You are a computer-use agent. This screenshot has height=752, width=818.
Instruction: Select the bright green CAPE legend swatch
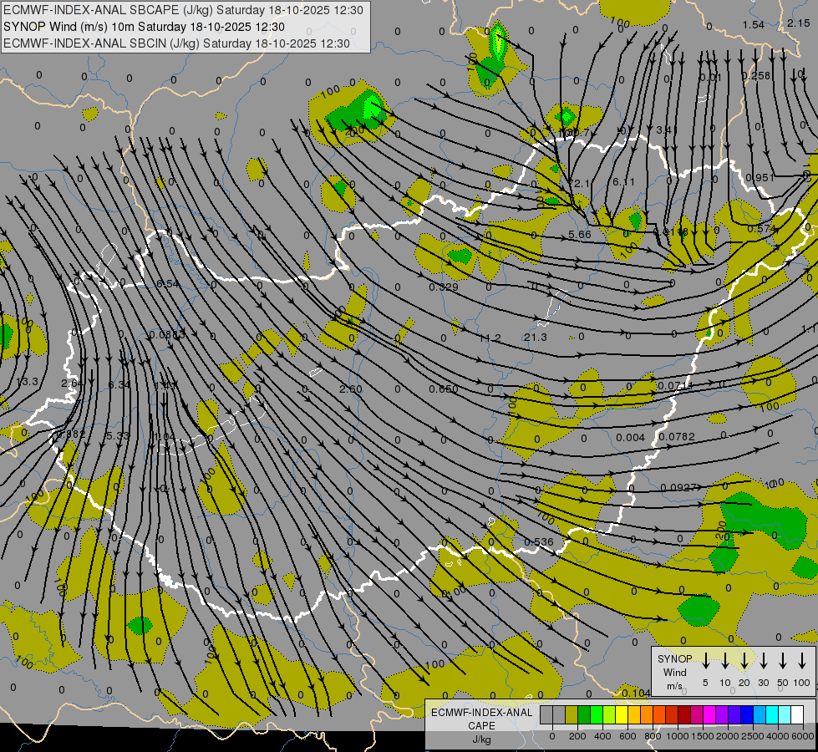[597, 714]
